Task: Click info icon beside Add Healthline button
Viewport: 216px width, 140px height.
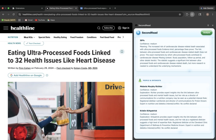Action: coord(47,75)
